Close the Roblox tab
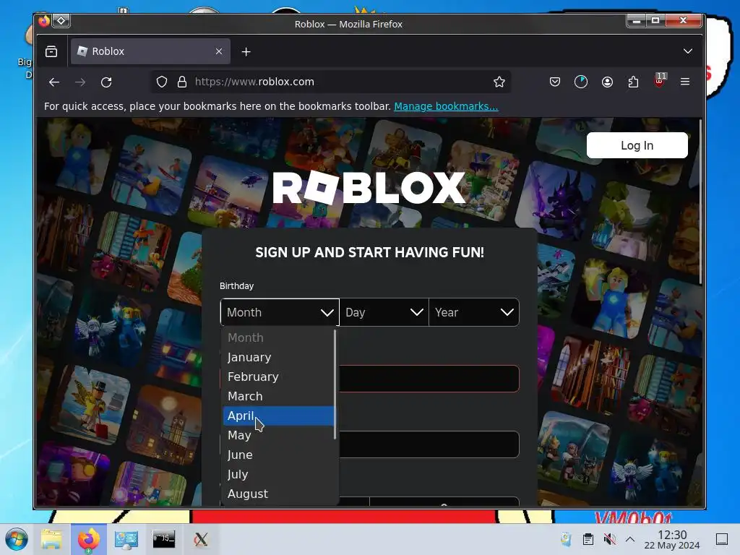Screen dimensions: 740x555 point(218,51)
